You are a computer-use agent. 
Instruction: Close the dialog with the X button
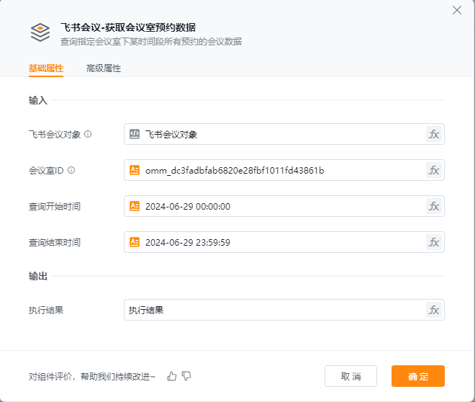pyautogui.click(x=457, y=10)
